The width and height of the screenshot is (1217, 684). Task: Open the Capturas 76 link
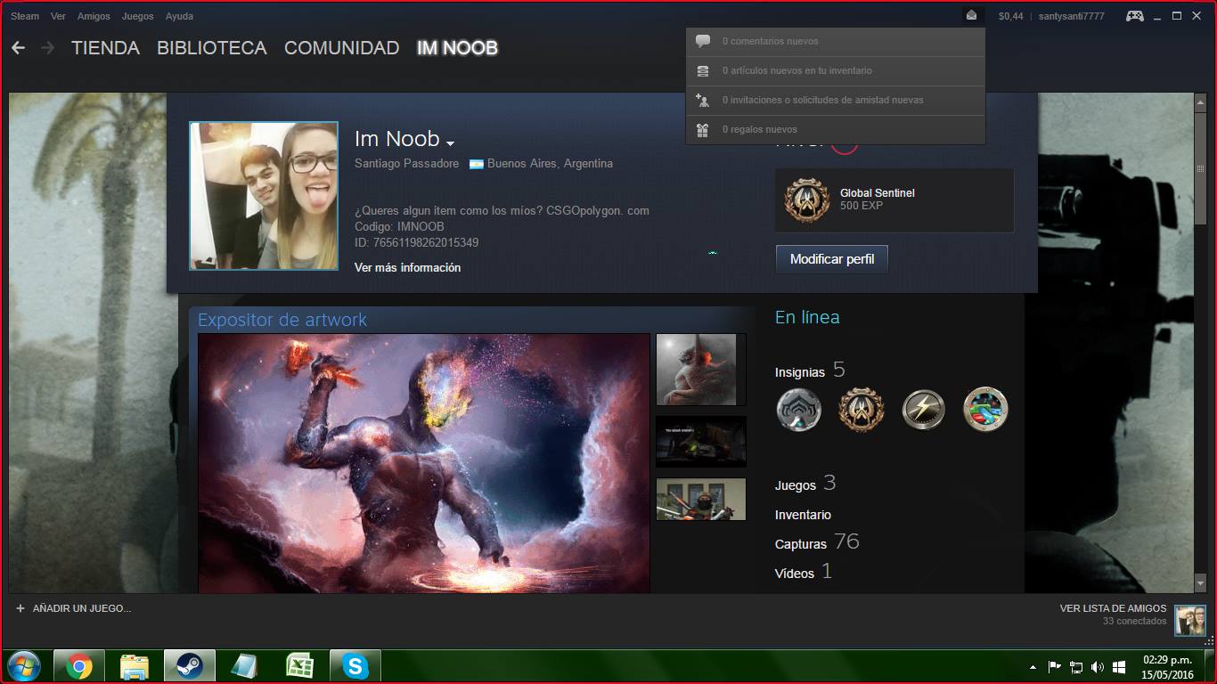coord(817,542)
